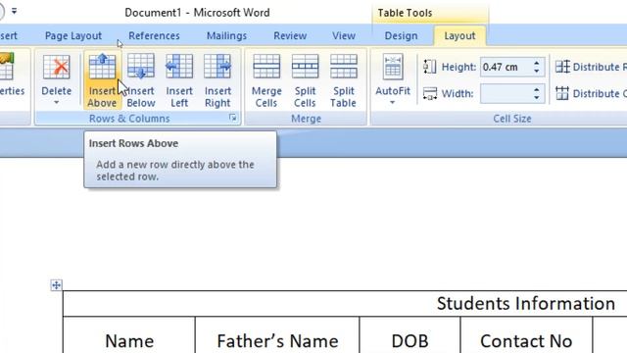
Task: Increase the column Width value
Action: tap(537, 89)
